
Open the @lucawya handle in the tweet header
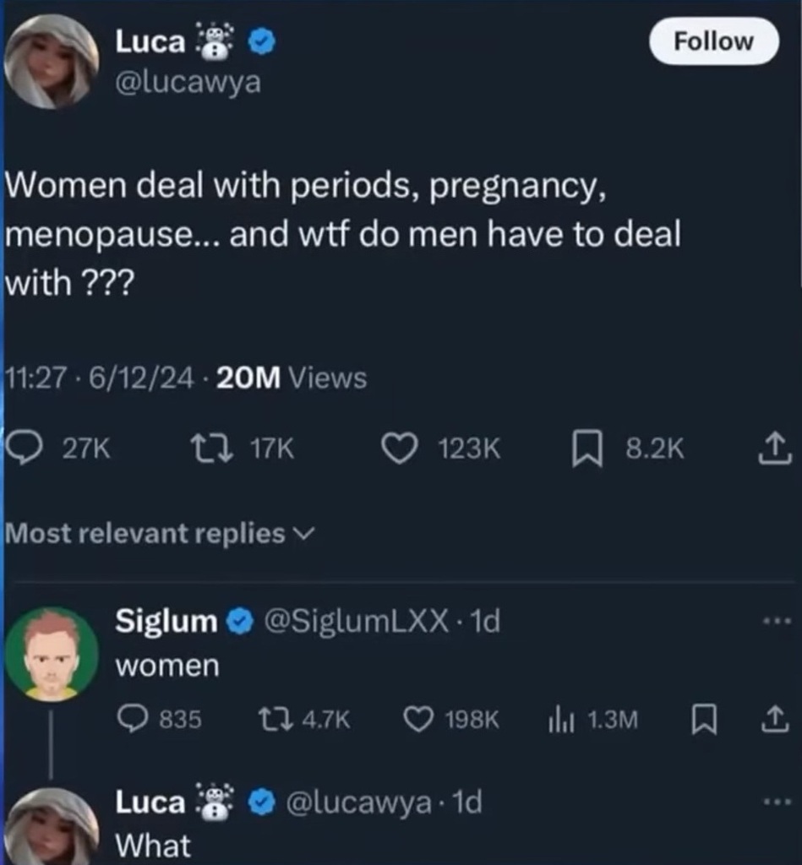[x=188, y=83]
